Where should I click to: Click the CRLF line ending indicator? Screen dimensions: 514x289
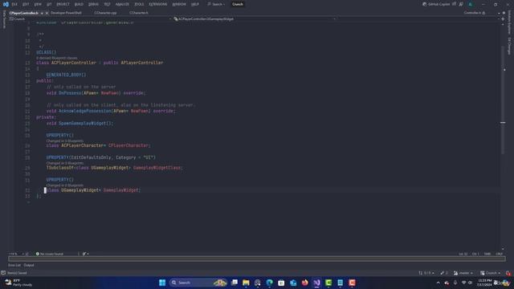pos(500,254)
